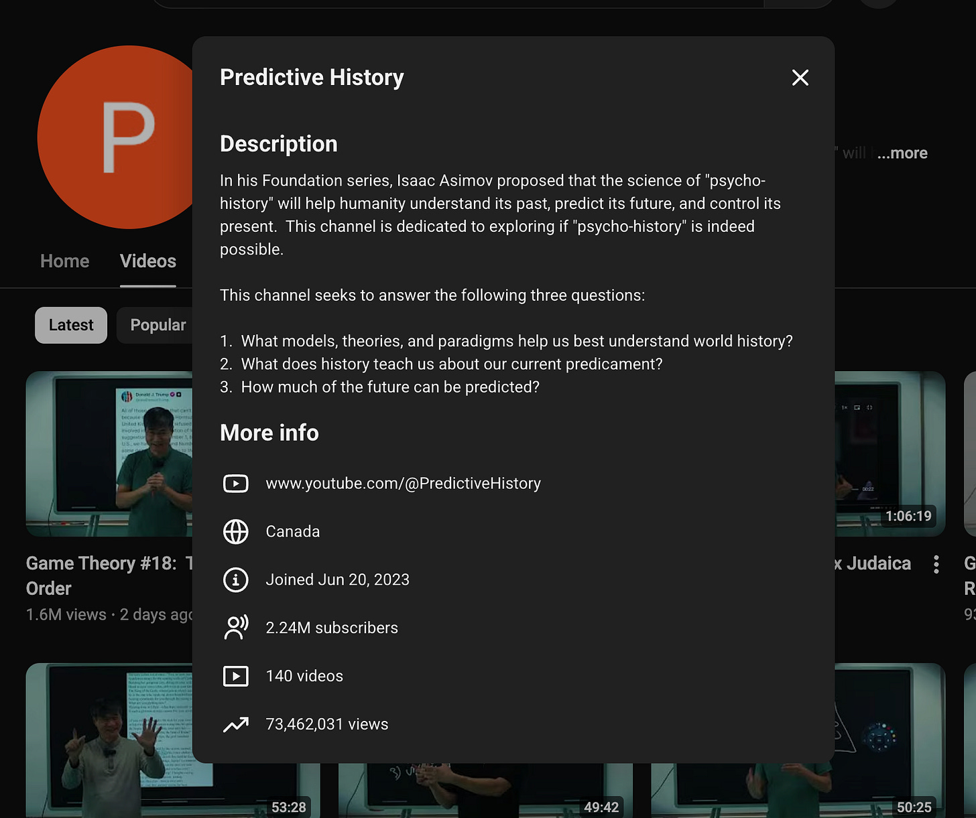Click the globe icon next to Canada
Viewport: 976px width, 818px height.
pyautogui.click(x=235, y=531)
